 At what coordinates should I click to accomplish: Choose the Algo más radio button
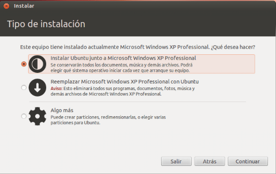pyautogui.click(x=24, y=116)
